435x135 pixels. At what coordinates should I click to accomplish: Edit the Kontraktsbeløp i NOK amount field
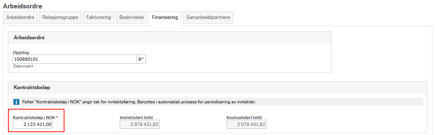click(33, 124)
